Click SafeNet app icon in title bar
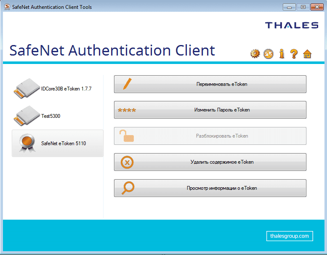 [x=7, y=7]
